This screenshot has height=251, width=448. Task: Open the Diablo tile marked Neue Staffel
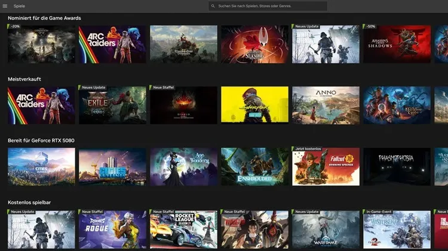[x=183, y=106]
